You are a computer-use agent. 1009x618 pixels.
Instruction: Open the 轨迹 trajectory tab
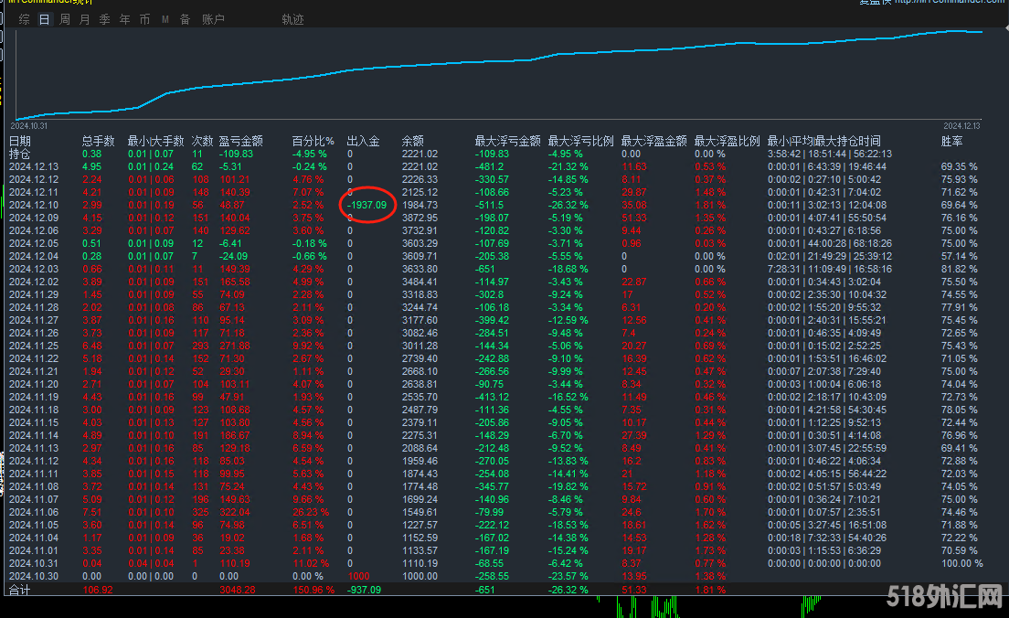click(292, 19)
